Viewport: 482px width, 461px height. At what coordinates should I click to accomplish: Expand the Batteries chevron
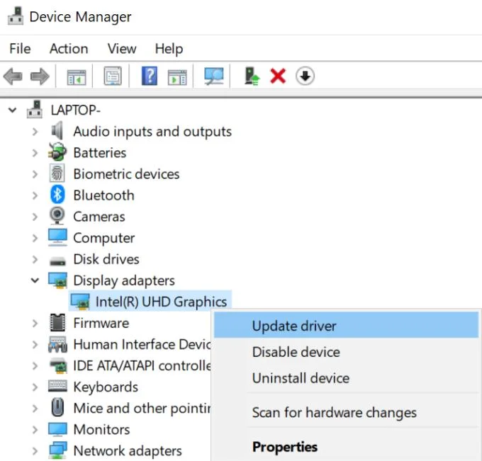tap(35, 153)
